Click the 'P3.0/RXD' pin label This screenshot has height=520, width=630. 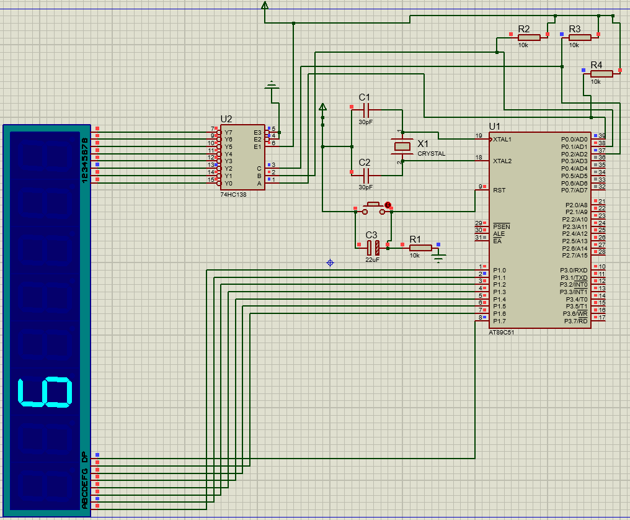tap(574, 271)
